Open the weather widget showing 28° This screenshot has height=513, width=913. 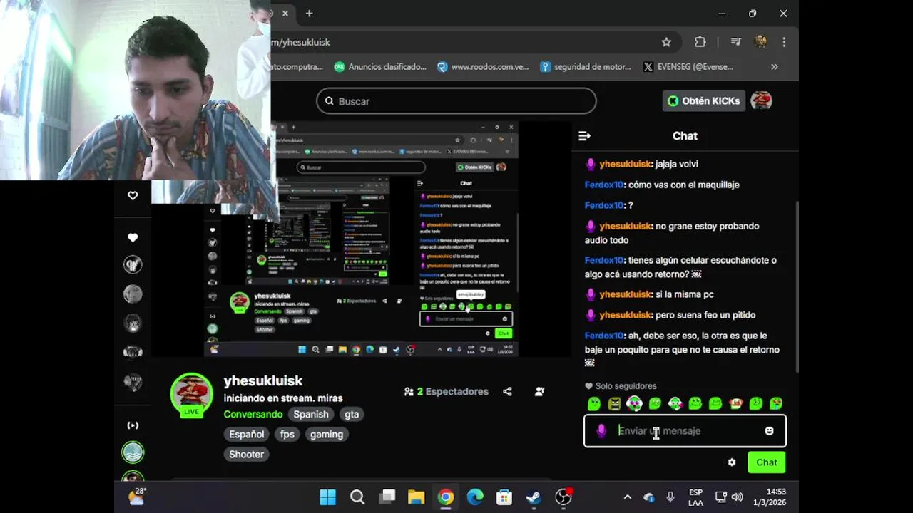point(137,497)
